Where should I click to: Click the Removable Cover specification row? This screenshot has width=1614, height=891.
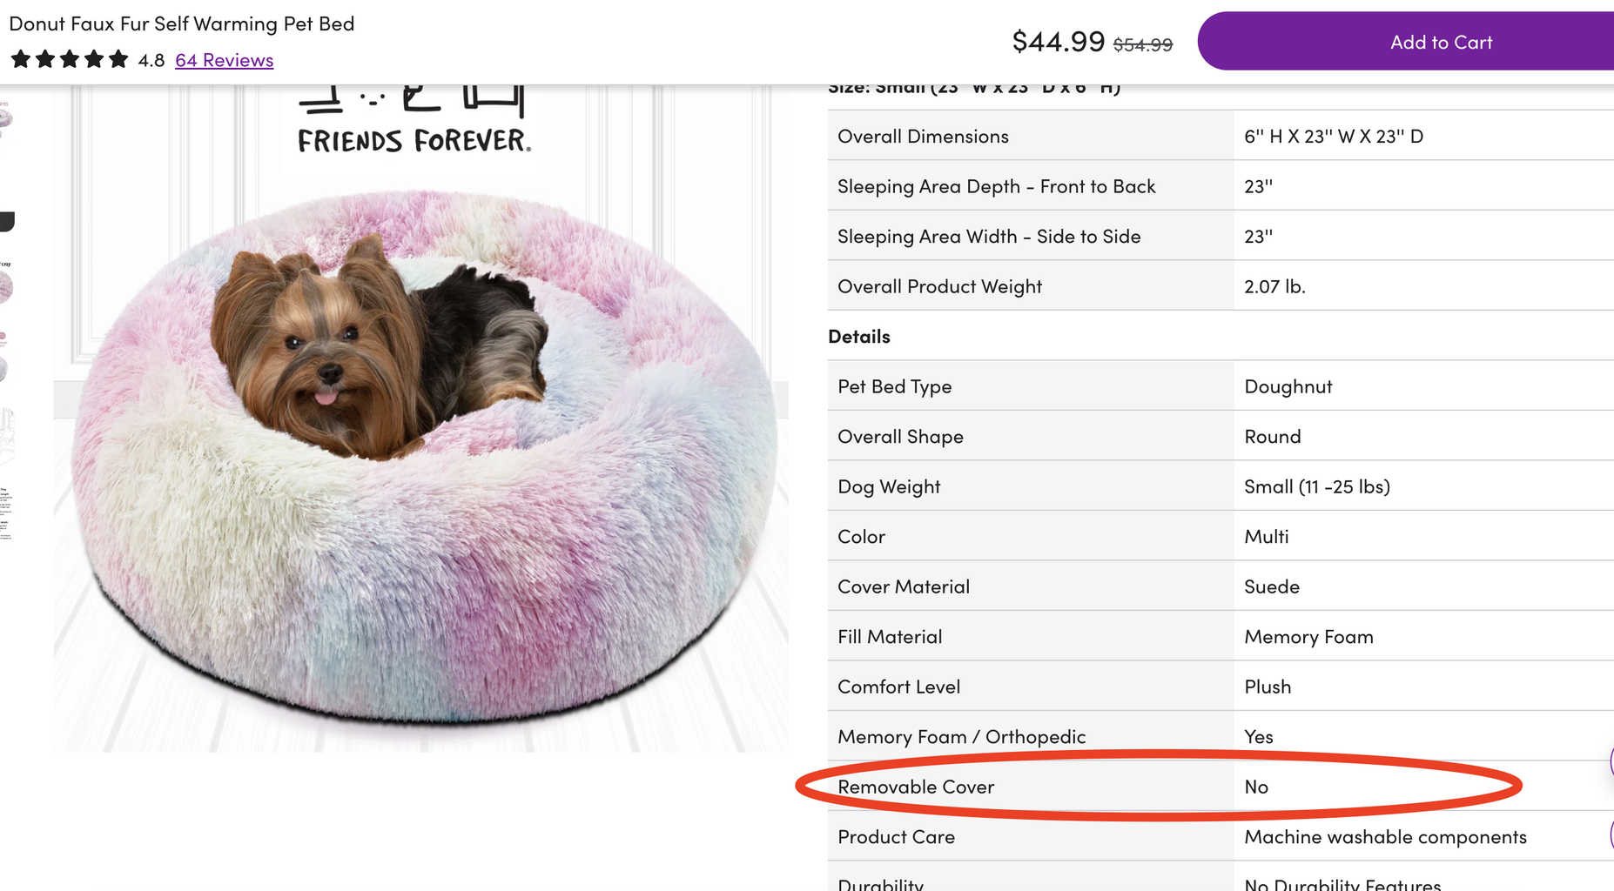916,787
